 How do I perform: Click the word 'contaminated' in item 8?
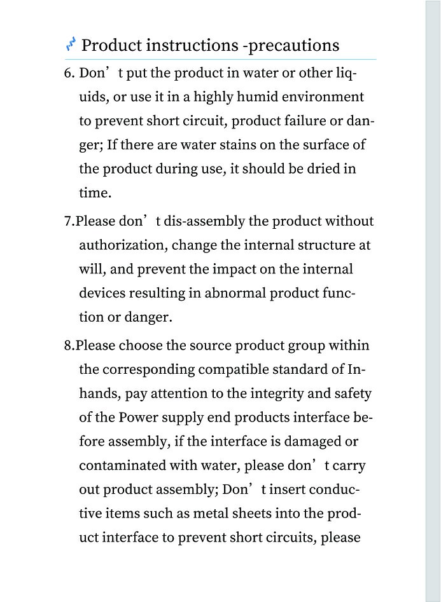pos(123,465)
